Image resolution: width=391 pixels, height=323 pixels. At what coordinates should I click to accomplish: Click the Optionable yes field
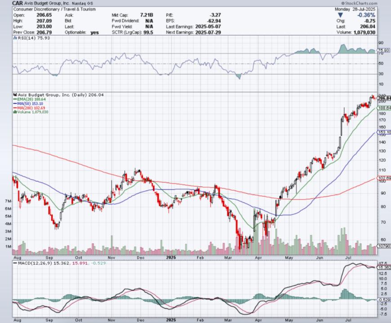[82, 32]
